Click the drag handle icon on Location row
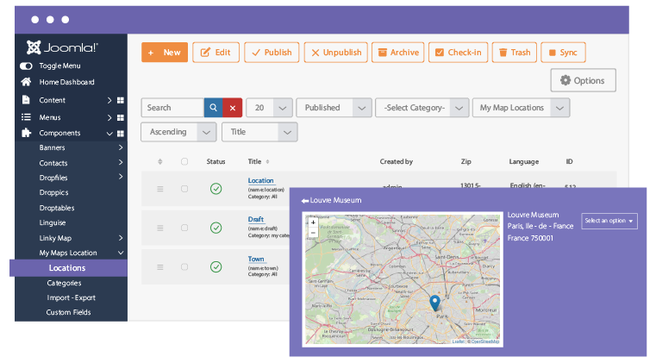This screenshot has height=363, width=656. click(x=160, y=189)
